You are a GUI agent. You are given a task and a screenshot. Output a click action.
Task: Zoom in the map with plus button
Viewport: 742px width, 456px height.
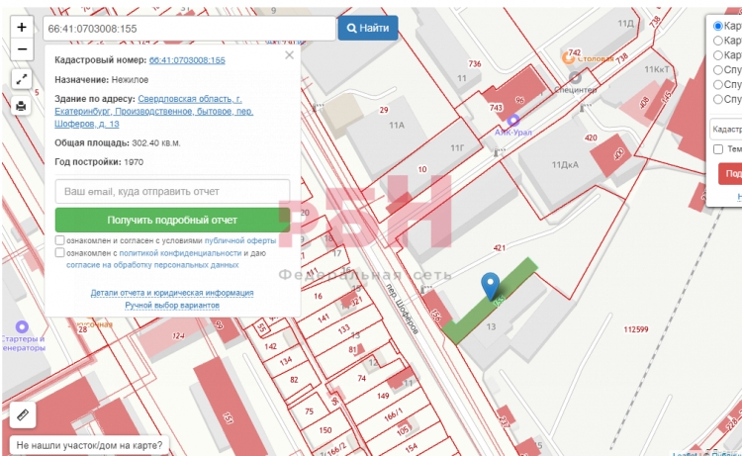tap(22, 27)
